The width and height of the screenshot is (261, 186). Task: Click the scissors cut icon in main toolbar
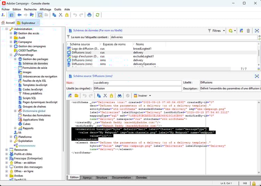click(x=61, y=15)
